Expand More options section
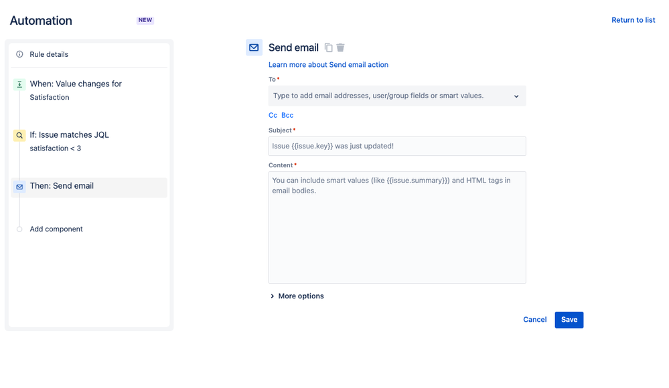Viewport: 669px width, 388px height. pos(297,296)
